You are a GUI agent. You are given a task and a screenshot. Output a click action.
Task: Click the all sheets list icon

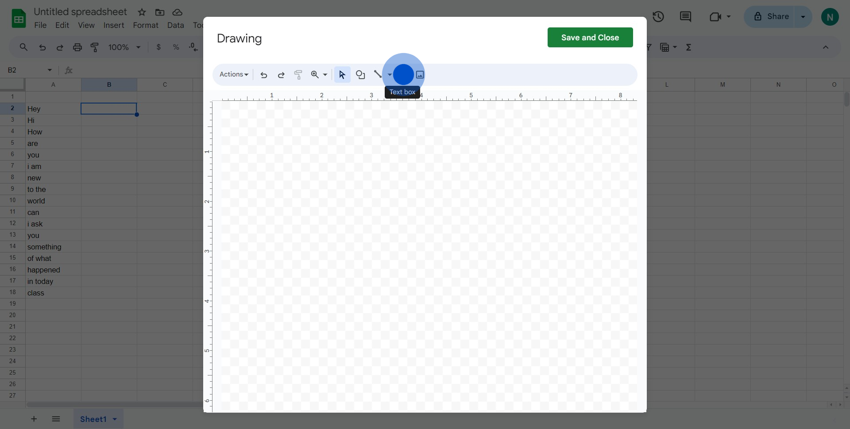pyautogui.click(x=56, y=419)
